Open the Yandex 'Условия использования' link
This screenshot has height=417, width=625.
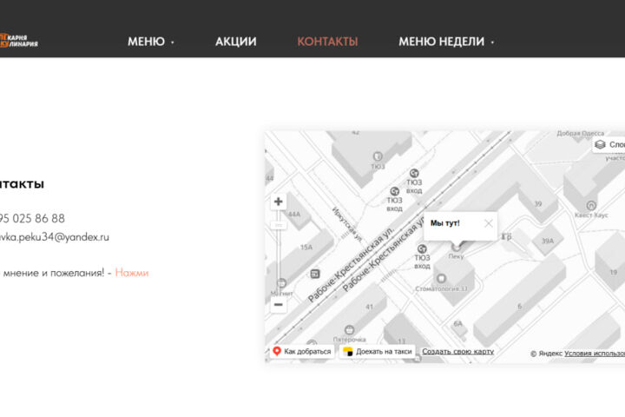coord(595,354)
